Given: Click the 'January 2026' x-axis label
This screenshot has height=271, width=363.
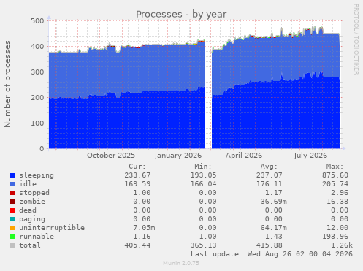Looking at the screenshot, I should point(178,156).
